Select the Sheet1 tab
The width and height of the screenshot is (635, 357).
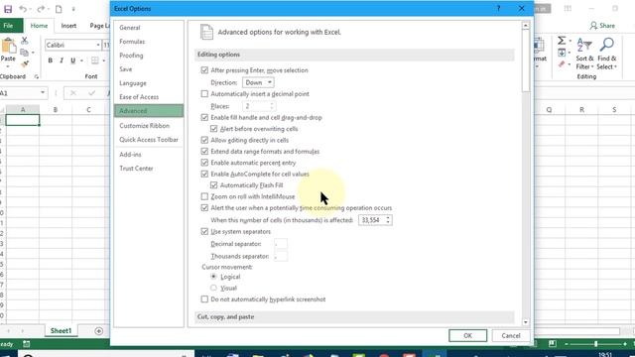coord(61,330)
